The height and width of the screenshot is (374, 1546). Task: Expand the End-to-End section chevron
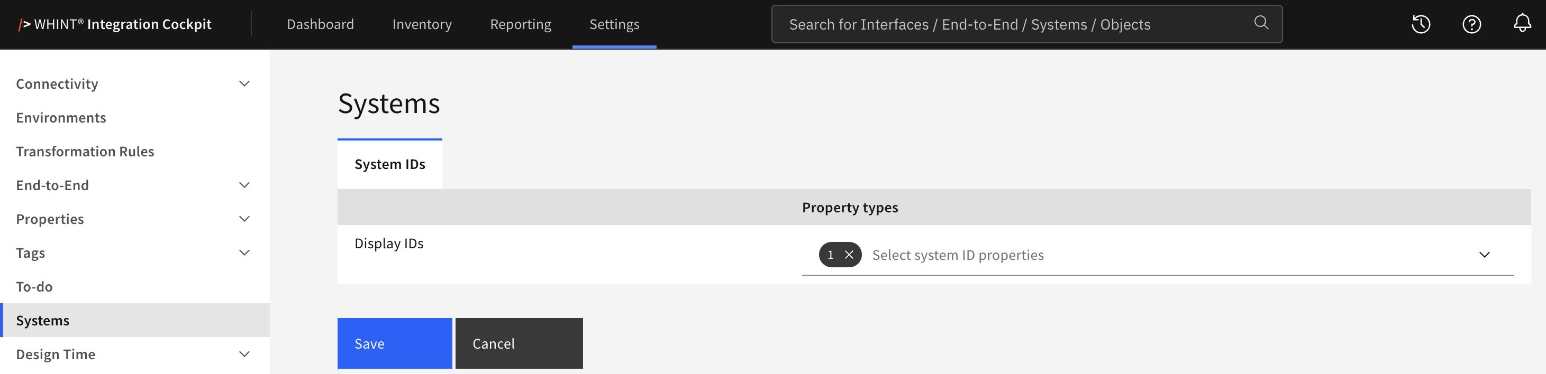point(244,185)
